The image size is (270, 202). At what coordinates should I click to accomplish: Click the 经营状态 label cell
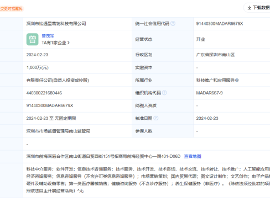point(163,39)
